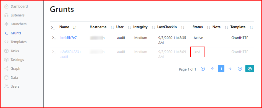The height and width of the screenshot is (108, 262).
Task: Sort grunts by Status column arrows
Action: coord(208,28)
